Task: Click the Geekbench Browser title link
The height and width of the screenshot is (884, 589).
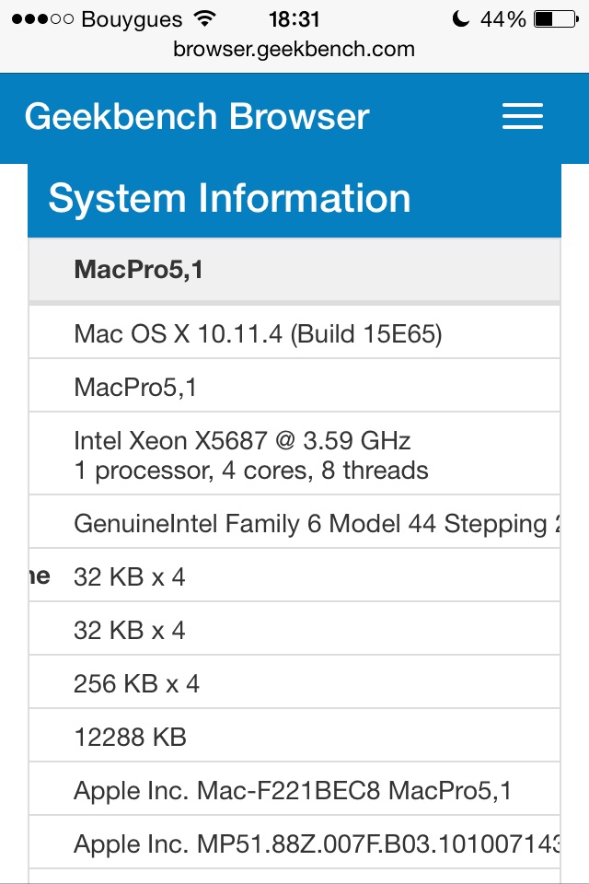Action: tap(197, 117)
